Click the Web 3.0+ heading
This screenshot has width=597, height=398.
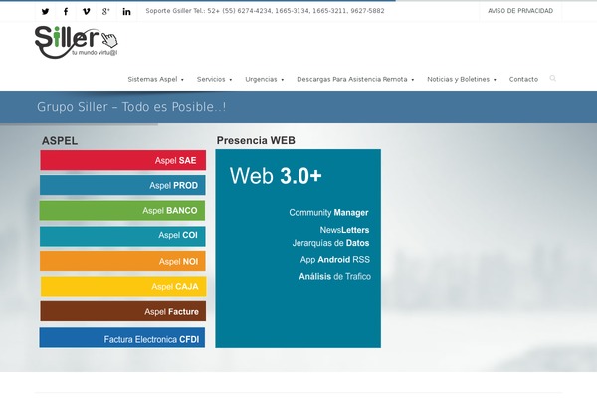click(276, 176)
